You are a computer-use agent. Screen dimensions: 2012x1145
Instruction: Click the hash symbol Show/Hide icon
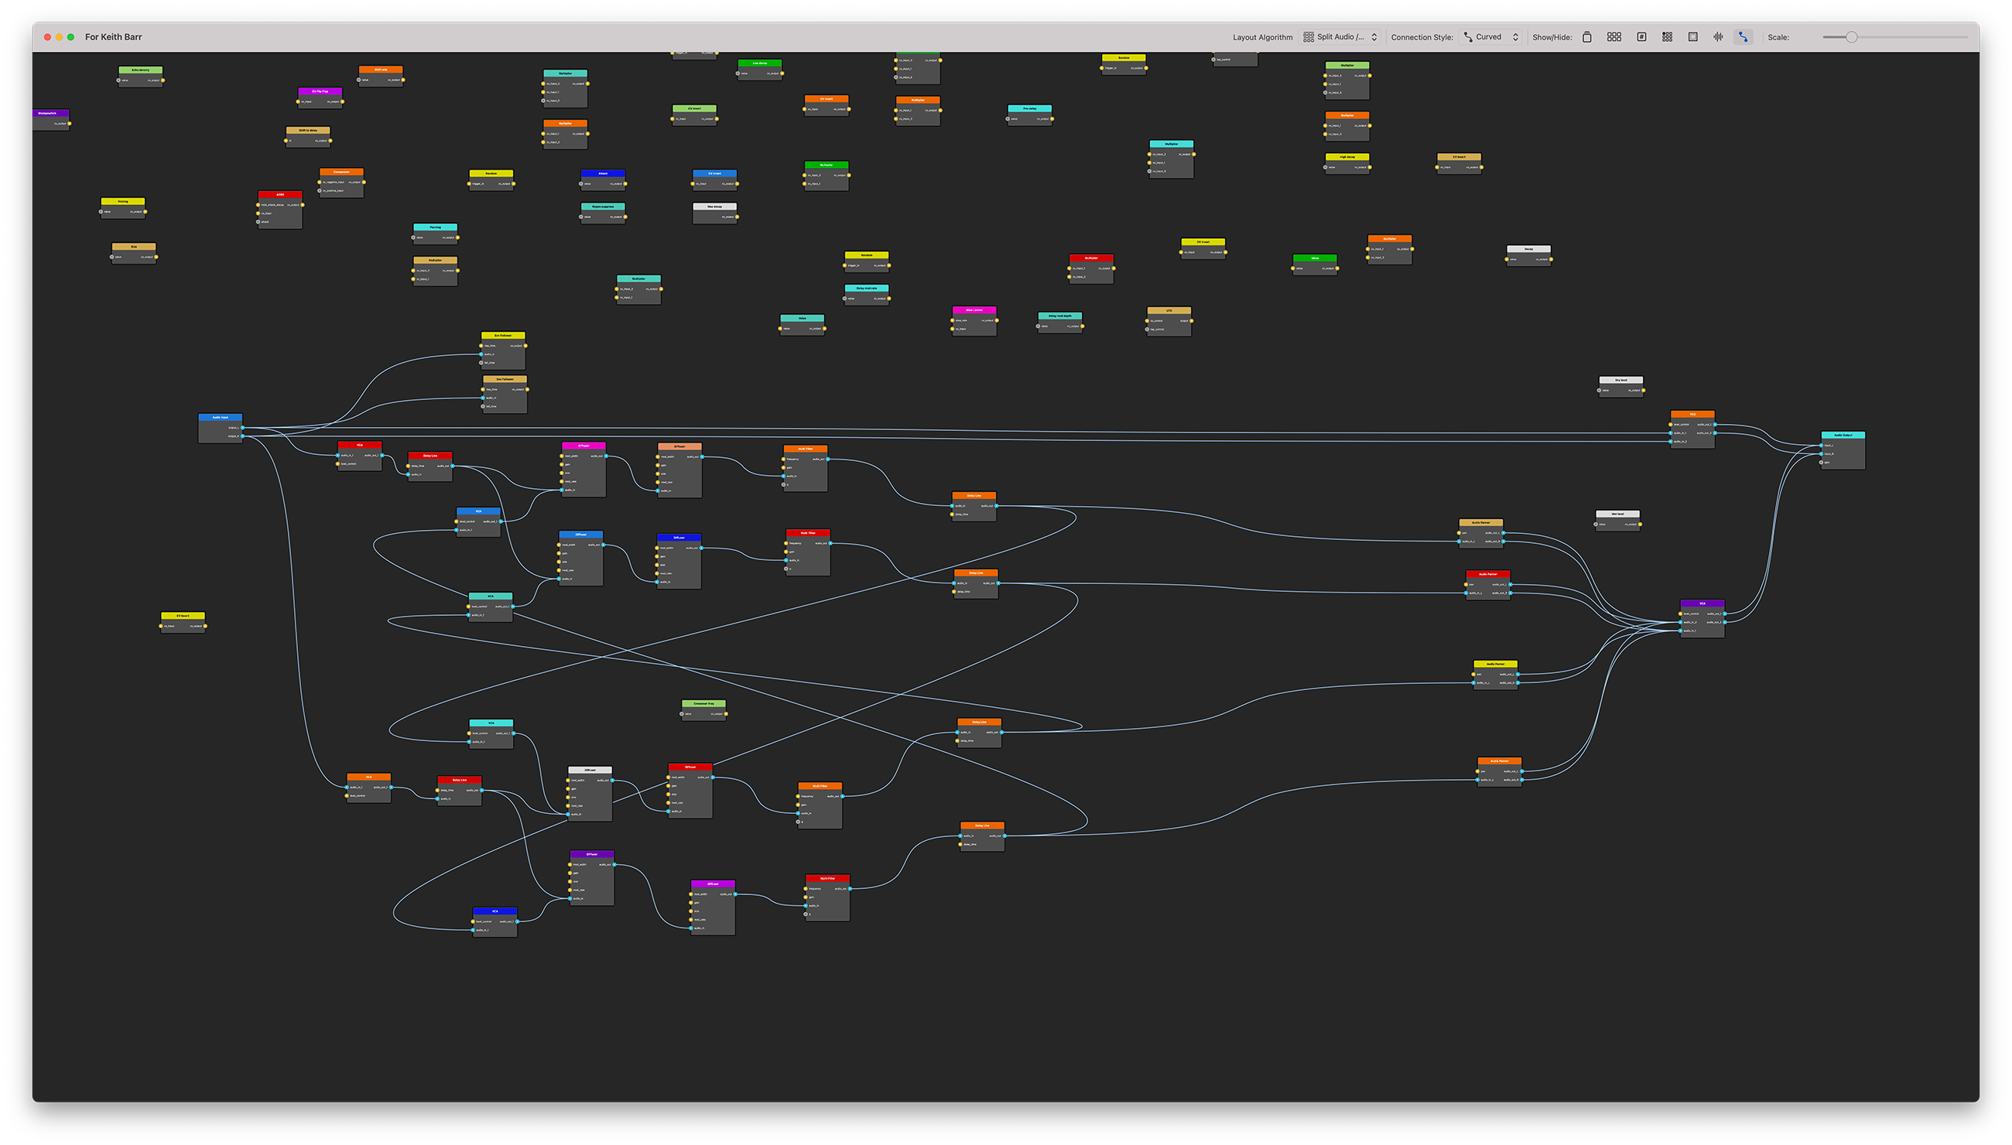pos(1641,37)
